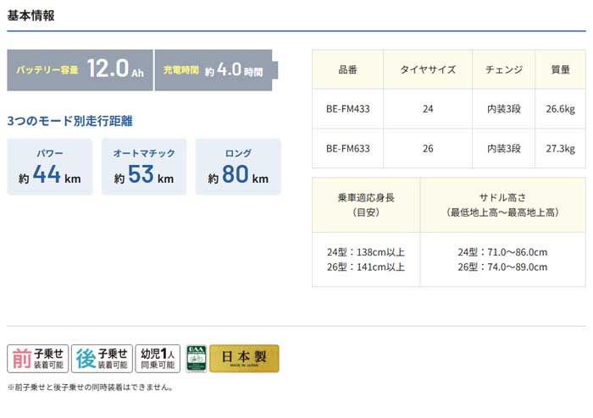The height and width of the screenshot is (418, 593).
Task: Click the タイヤサイズ column header
Action: coord(428,70)
